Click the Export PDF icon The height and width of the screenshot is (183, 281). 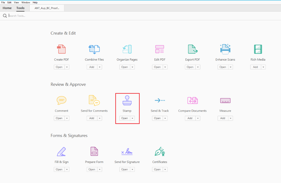coord(193,49)
